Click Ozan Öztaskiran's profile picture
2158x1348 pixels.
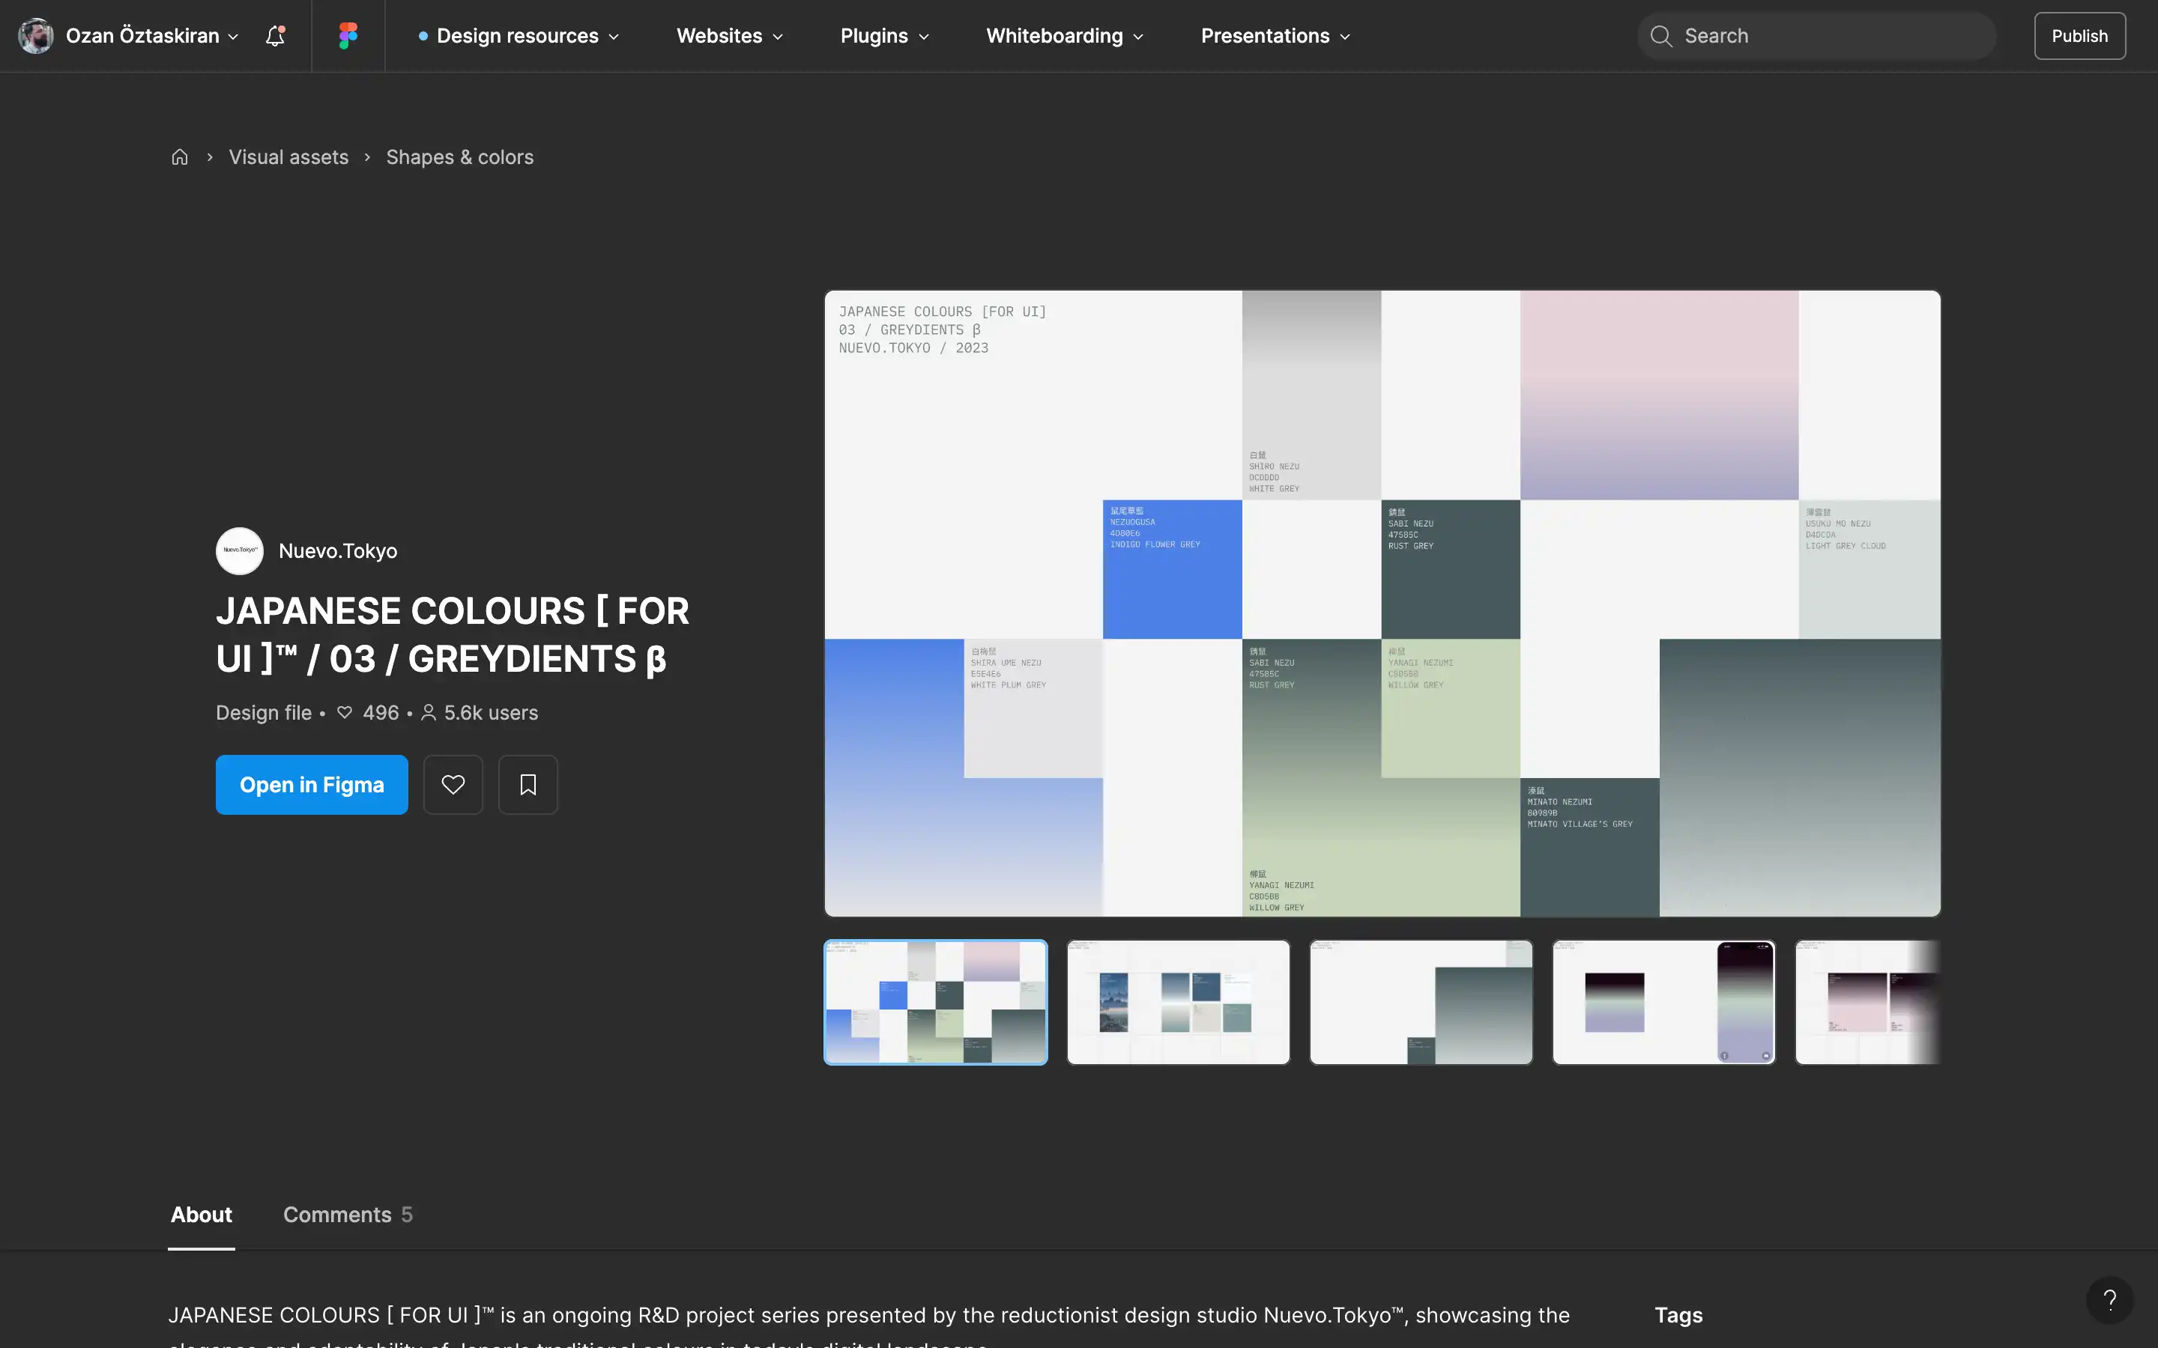(x=34, y=36)
